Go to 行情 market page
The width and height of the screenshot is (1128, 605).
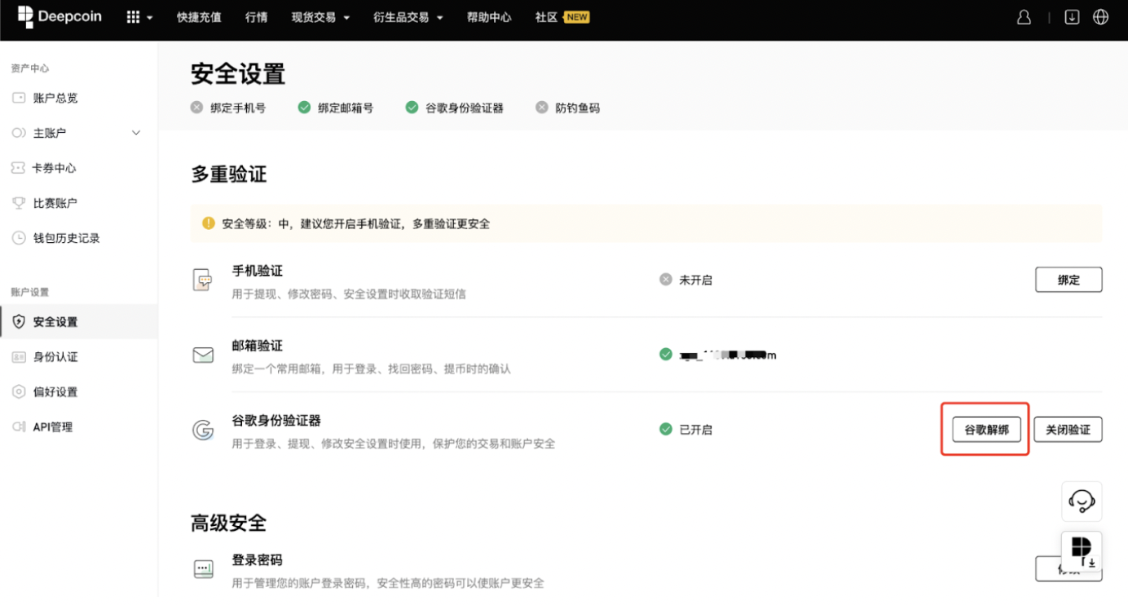pyautogui.click(x=256, y=17)
